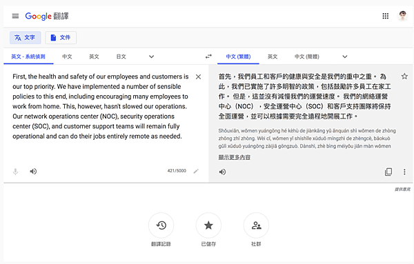Open the translation more options menu
The width and height of the screenshot is (414, 264).
[x=404, y=172]
